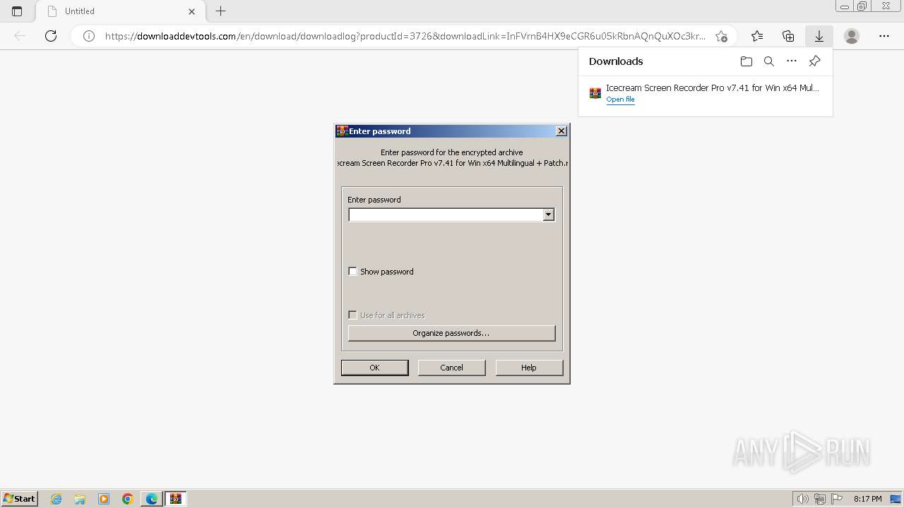Open the Favorites list
Viewport: 904px width, 508px height.
757,36
